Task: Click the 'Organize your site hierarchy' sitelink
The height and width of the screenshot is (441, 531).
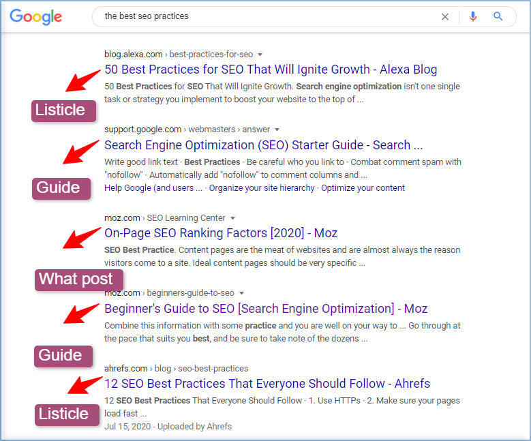Action: pos(262,188)
